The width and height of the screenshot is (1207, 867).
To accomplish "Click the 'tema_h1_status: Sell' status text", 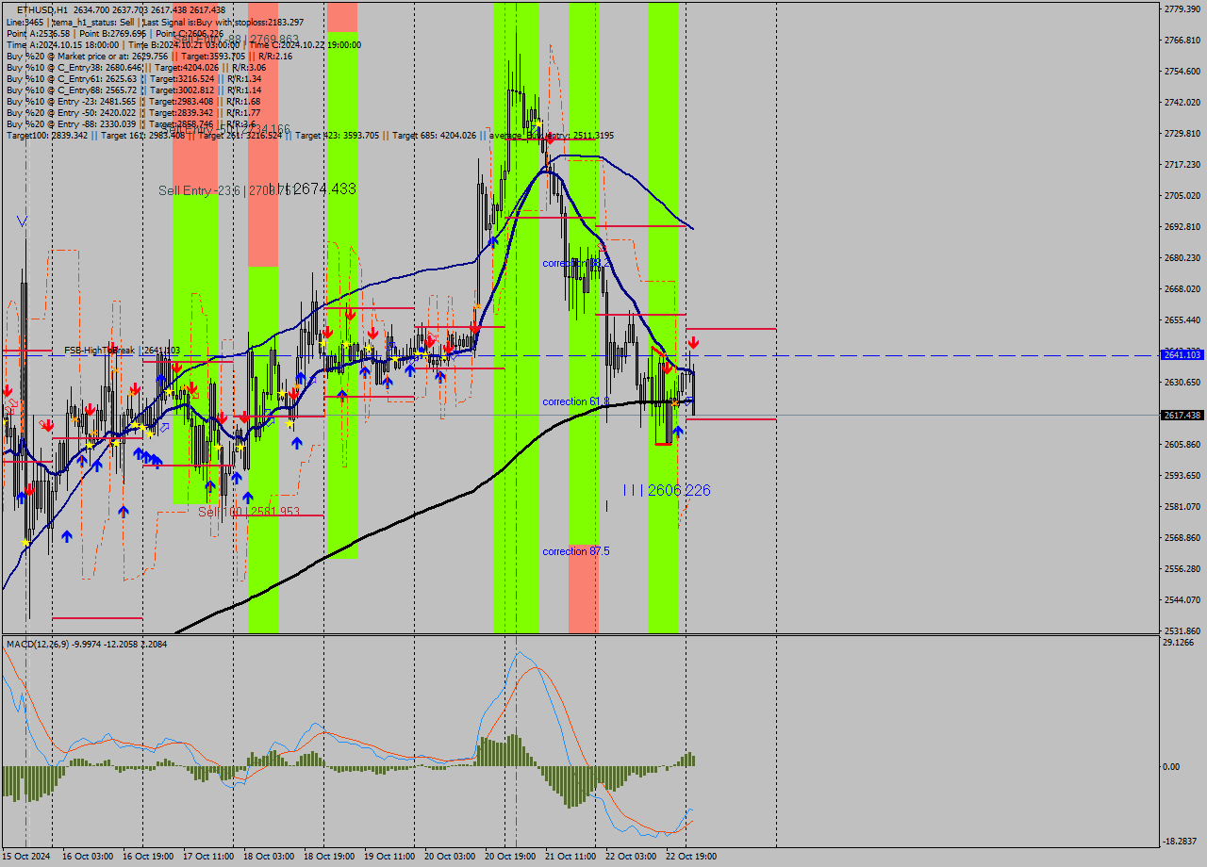I will 93,22.
